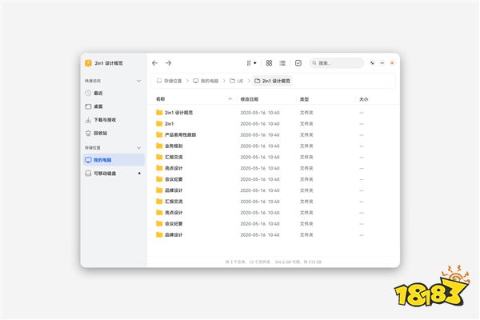This screenshot has height=320, width=480.
Task: Select the first 汇报交流 folder icon
Action: click(x=159, y=157)
